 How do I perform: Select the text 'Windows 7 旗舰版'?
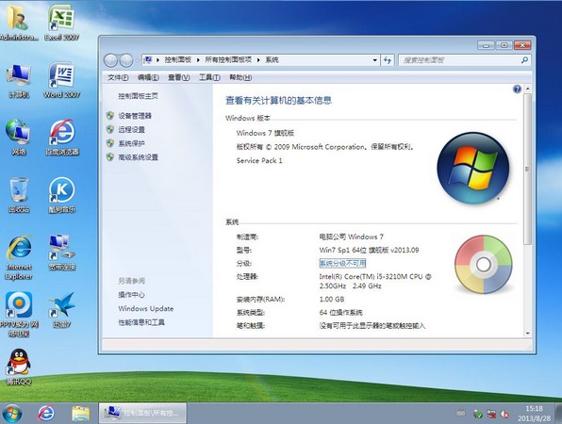(x=265, y=133)
